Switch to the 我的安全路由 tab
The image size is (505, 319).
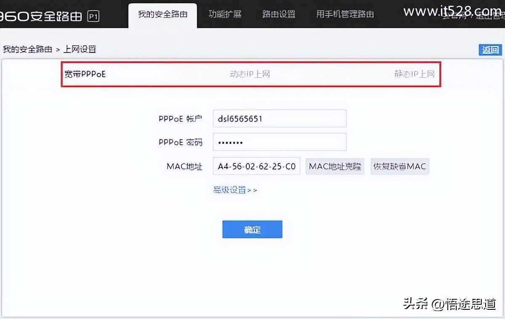[x=162, y=13]
